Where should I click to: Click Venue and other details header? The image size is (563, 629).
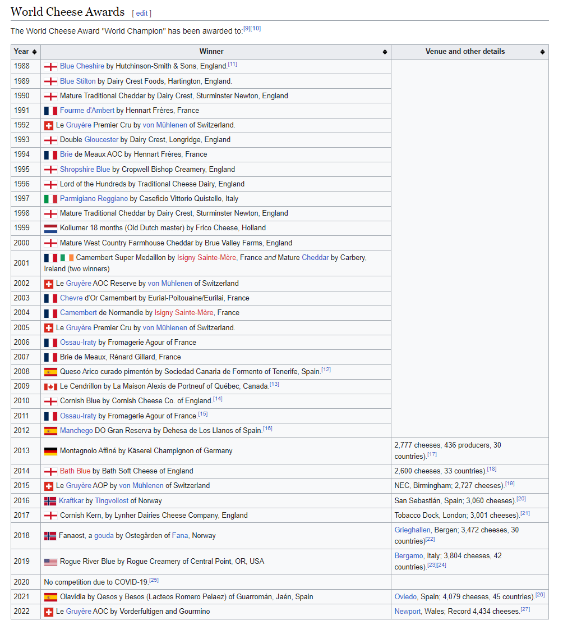470,52
